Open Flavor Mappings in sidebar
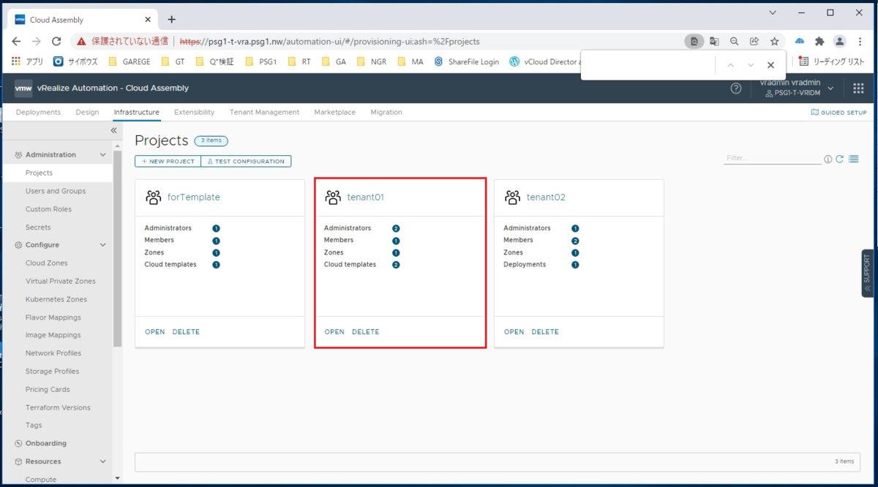The height and width of the screenshot is (487, 878). pyautogui.click(x=53, y=317)
